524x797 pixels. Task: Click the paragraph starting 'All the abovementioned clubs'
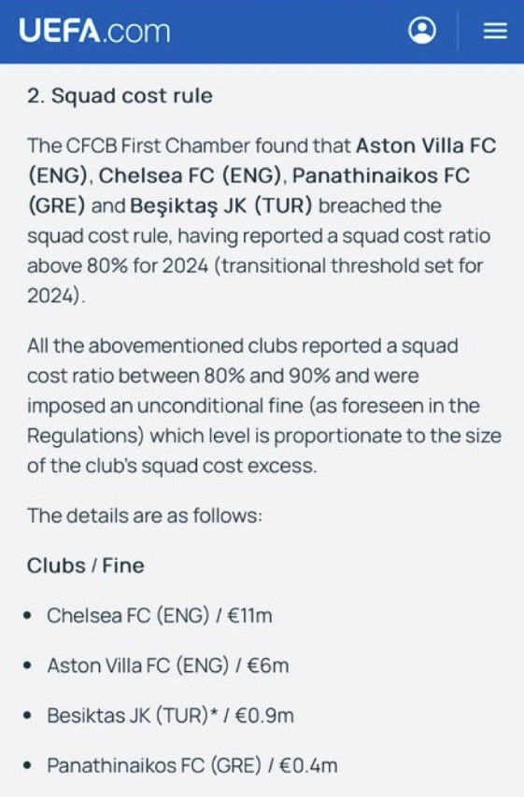point(264,406)
